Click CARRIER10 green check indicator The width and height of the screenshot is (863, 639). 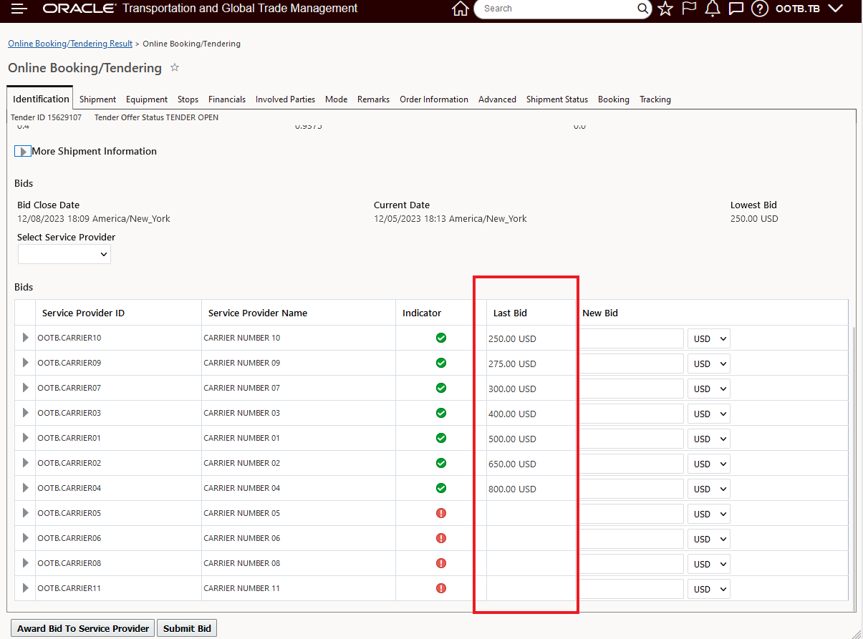[x=441, y=338]
